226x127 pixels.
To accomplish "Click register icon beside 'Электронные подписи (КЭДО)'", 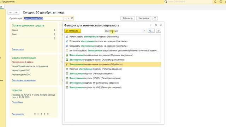I will coord(67,78).
